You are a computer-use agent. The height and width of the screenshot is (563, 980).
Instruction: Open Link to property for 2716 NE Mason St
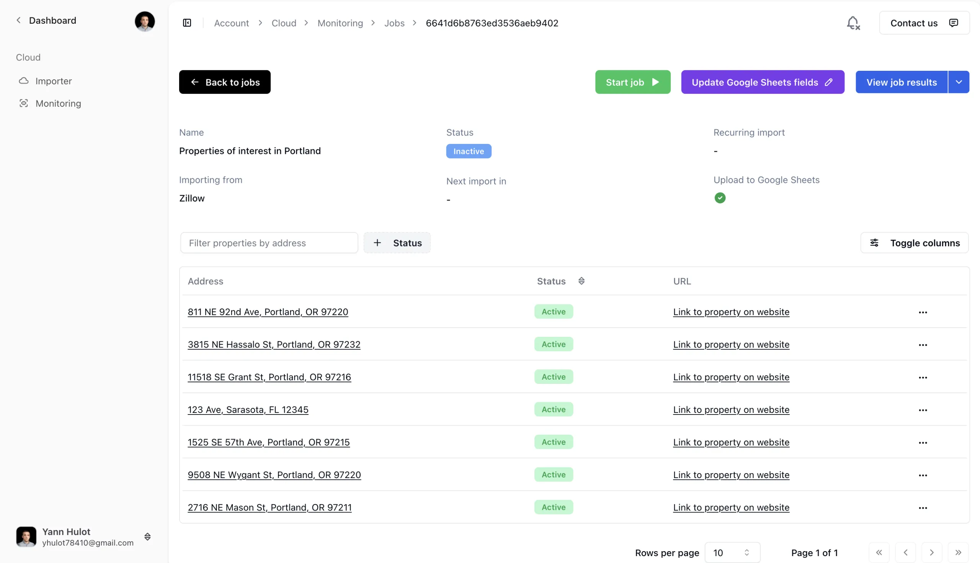point(731,508)
